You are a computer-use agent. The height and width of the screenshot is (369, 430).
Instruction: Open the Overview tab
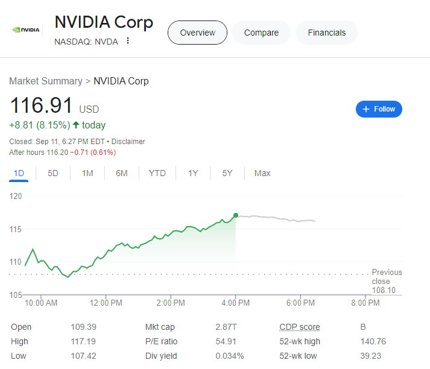coord(197,33)
